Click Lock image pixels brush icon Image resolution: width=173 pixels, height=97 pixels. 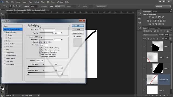(x=151, y=39)
